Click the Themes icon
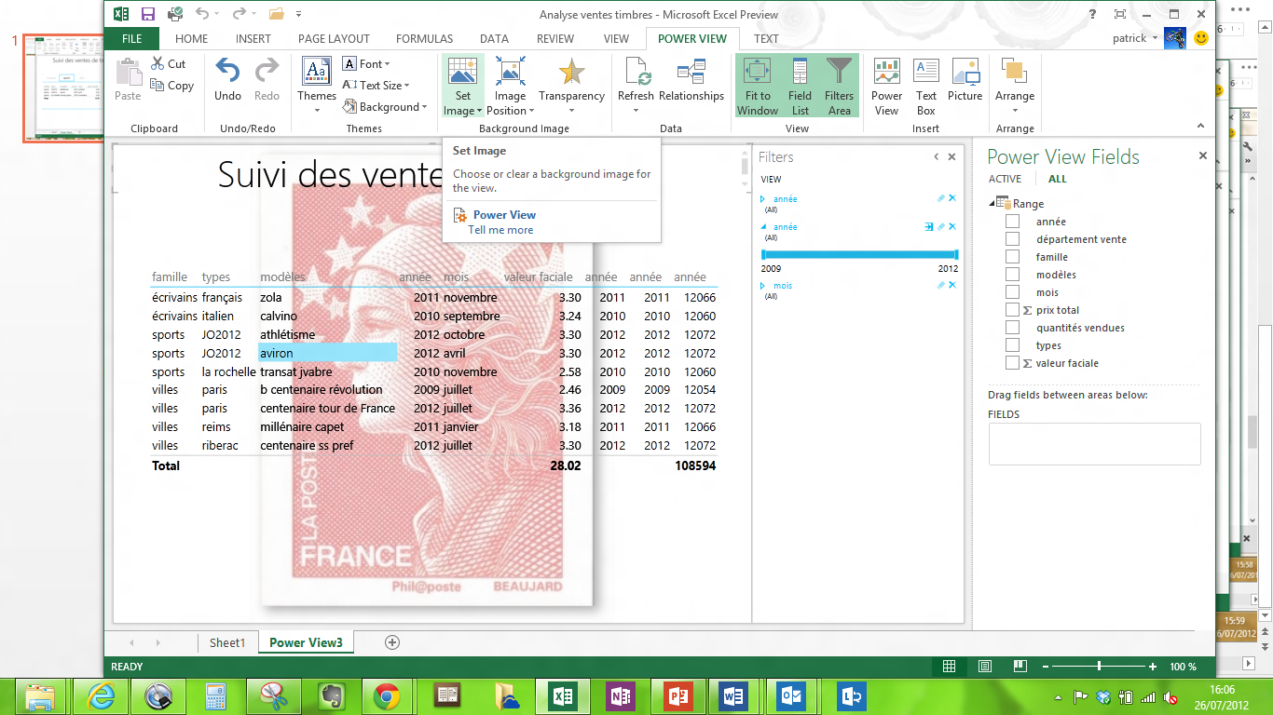 click(x=316, y=73)
